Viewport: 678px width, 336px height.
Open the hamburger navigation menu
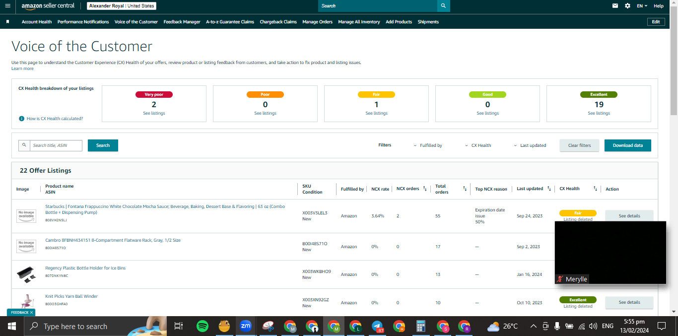(7, 6)
